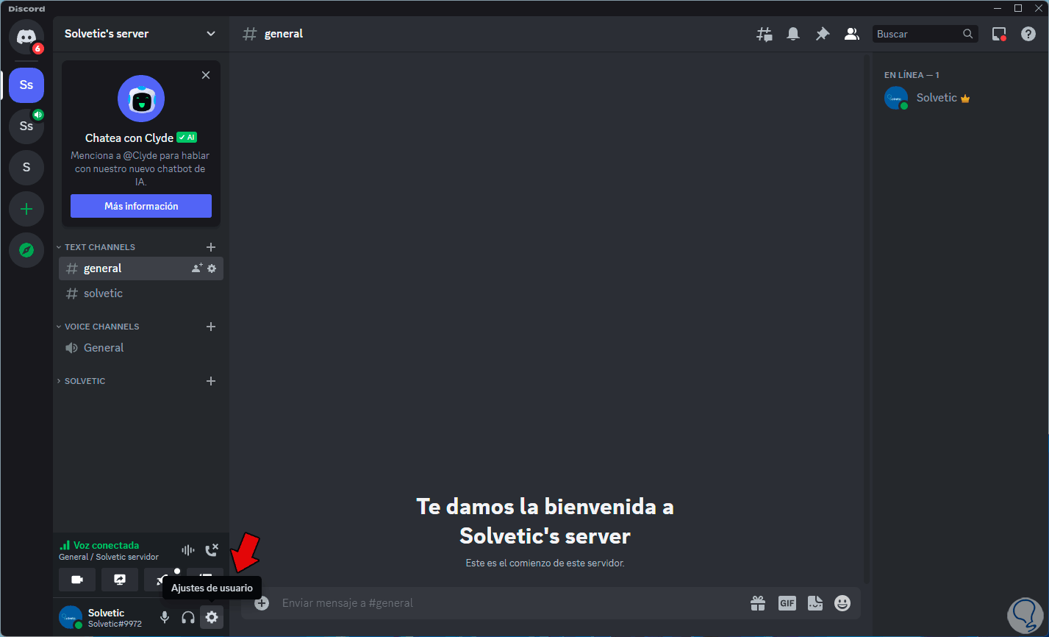Screen dimensions: 1049x637
Task: Create a channel in SOLVETIC category
Action: [211, 381]
